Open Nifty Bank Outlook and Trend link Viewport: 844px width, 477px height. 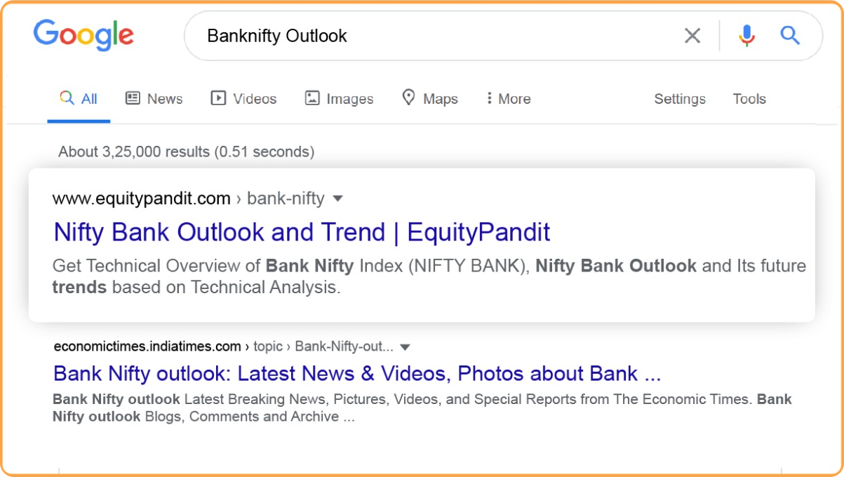click(x=302, y=232)
